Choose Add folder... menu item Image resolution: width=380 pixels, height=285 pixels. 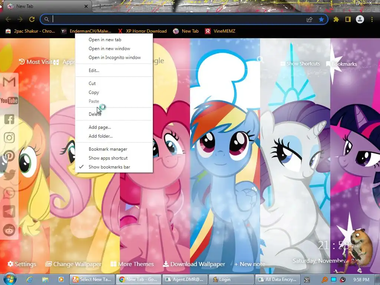[114, 136]
